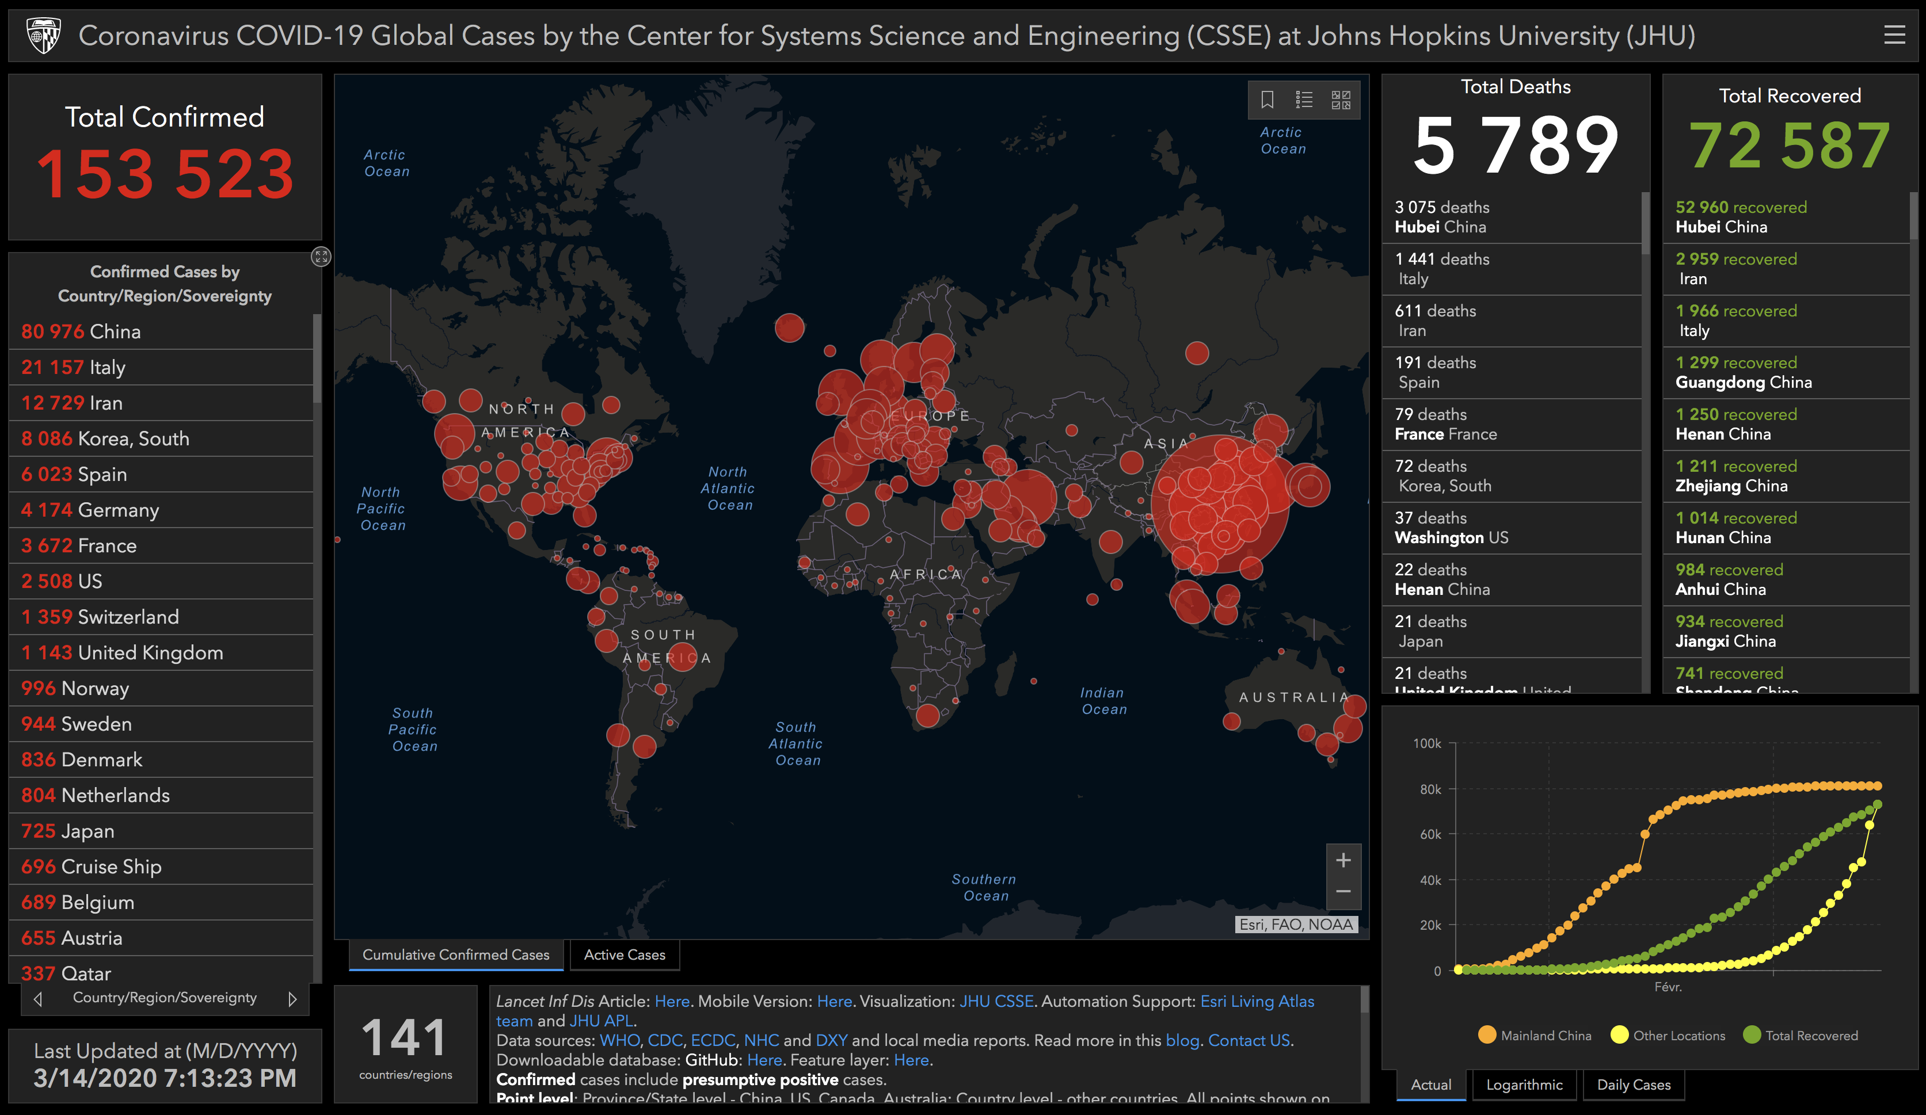
Task: Select '696 Cruise Ship' row
Action: coord(161,867)
